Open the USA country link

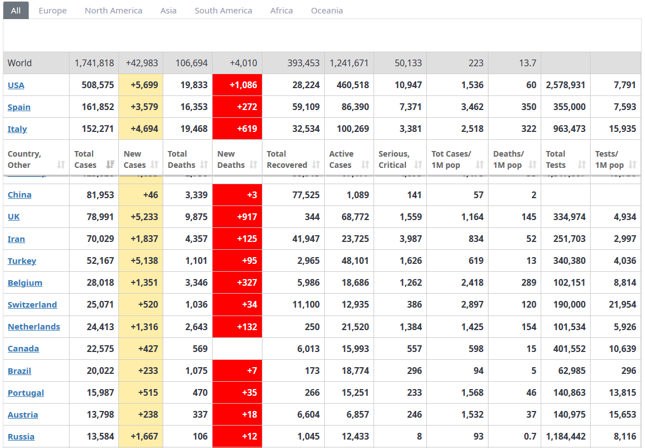click(x=16, y=85)
